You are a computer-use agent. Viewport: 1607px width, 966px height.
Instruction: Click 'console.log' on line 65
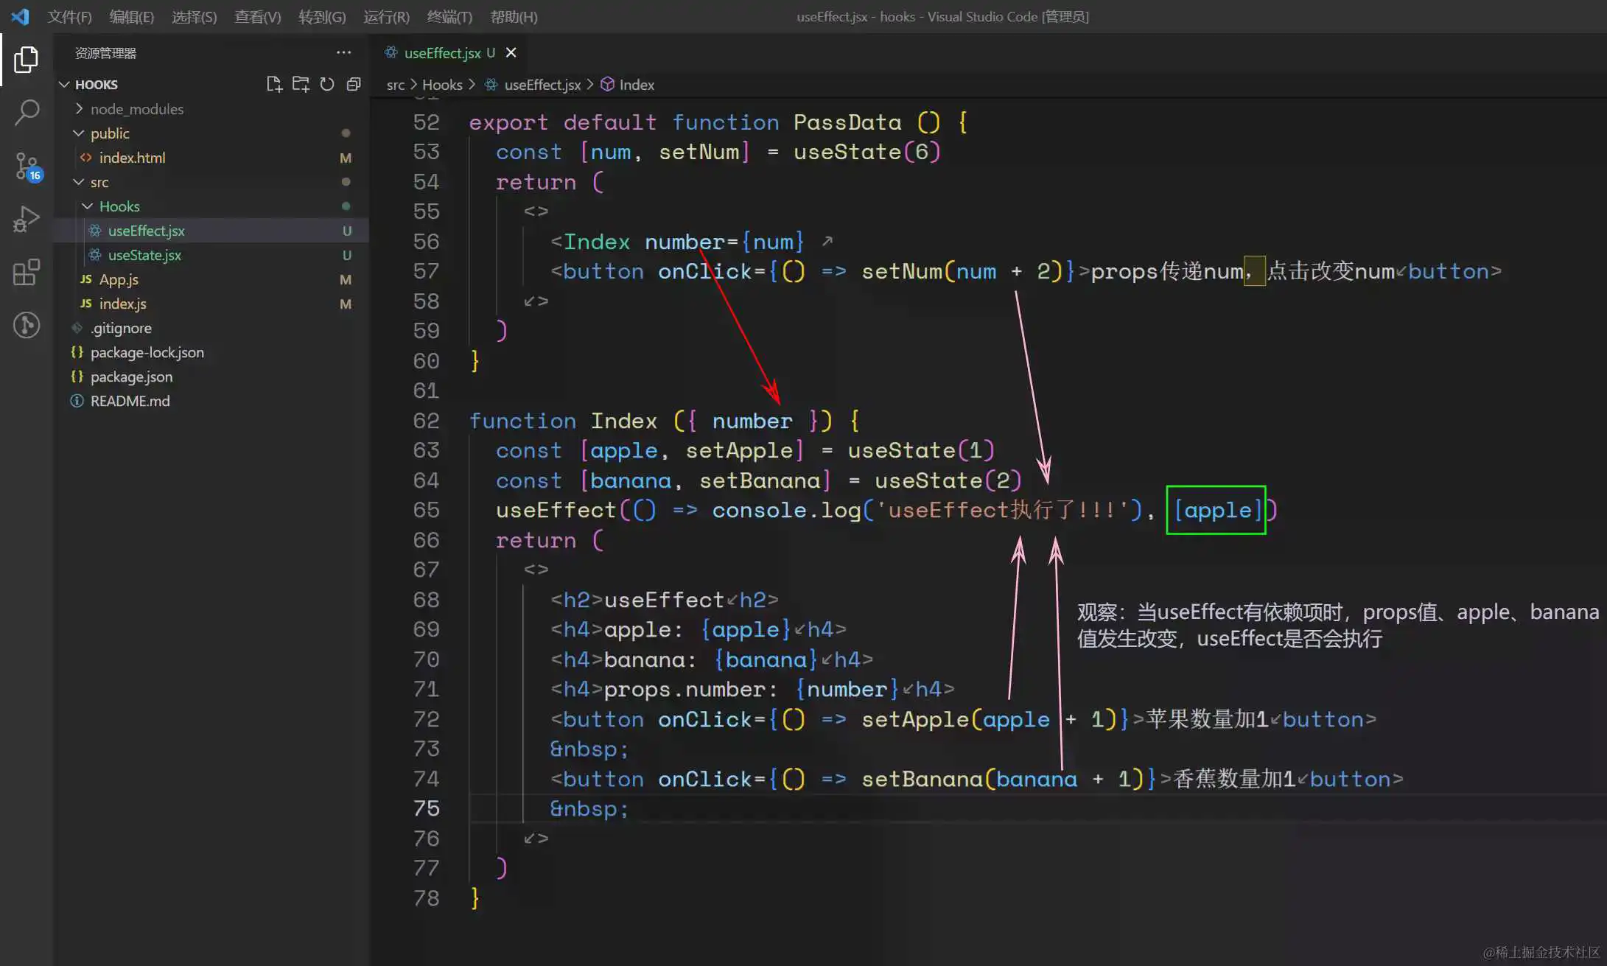coord(786,510)
